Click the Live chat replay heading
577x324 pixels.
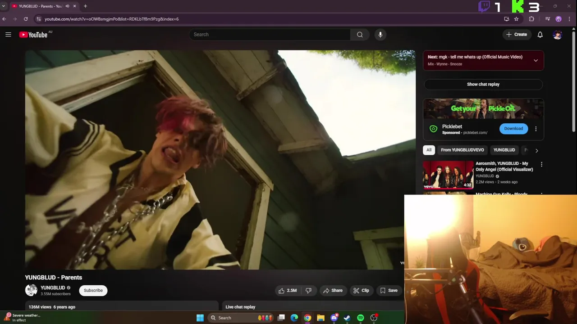pos(240,307)
